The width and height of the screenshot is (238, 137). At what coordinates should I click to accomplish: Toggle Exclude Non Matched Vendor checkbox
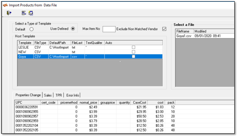pyautogui.click(x=164, y=29)
